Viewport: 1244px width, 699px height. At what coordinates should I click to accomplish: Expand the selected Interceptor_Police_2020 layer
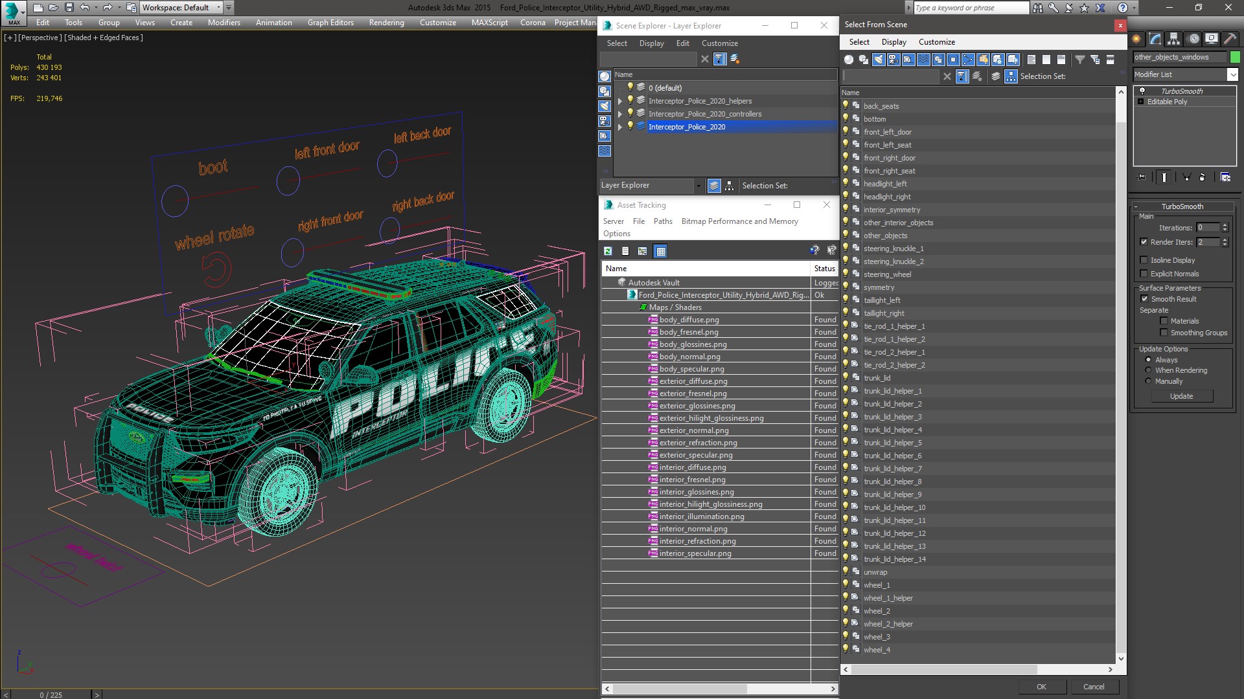pos(620,127)
